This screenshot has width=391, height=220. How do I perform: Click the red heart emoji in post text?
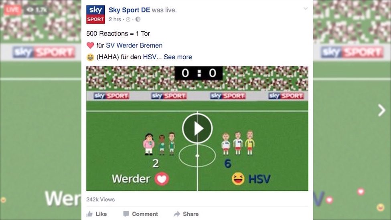[x=90, y=45]
